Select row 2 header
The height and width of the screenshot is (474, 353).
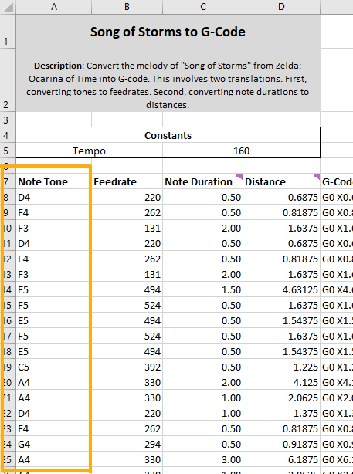point(8,80)
